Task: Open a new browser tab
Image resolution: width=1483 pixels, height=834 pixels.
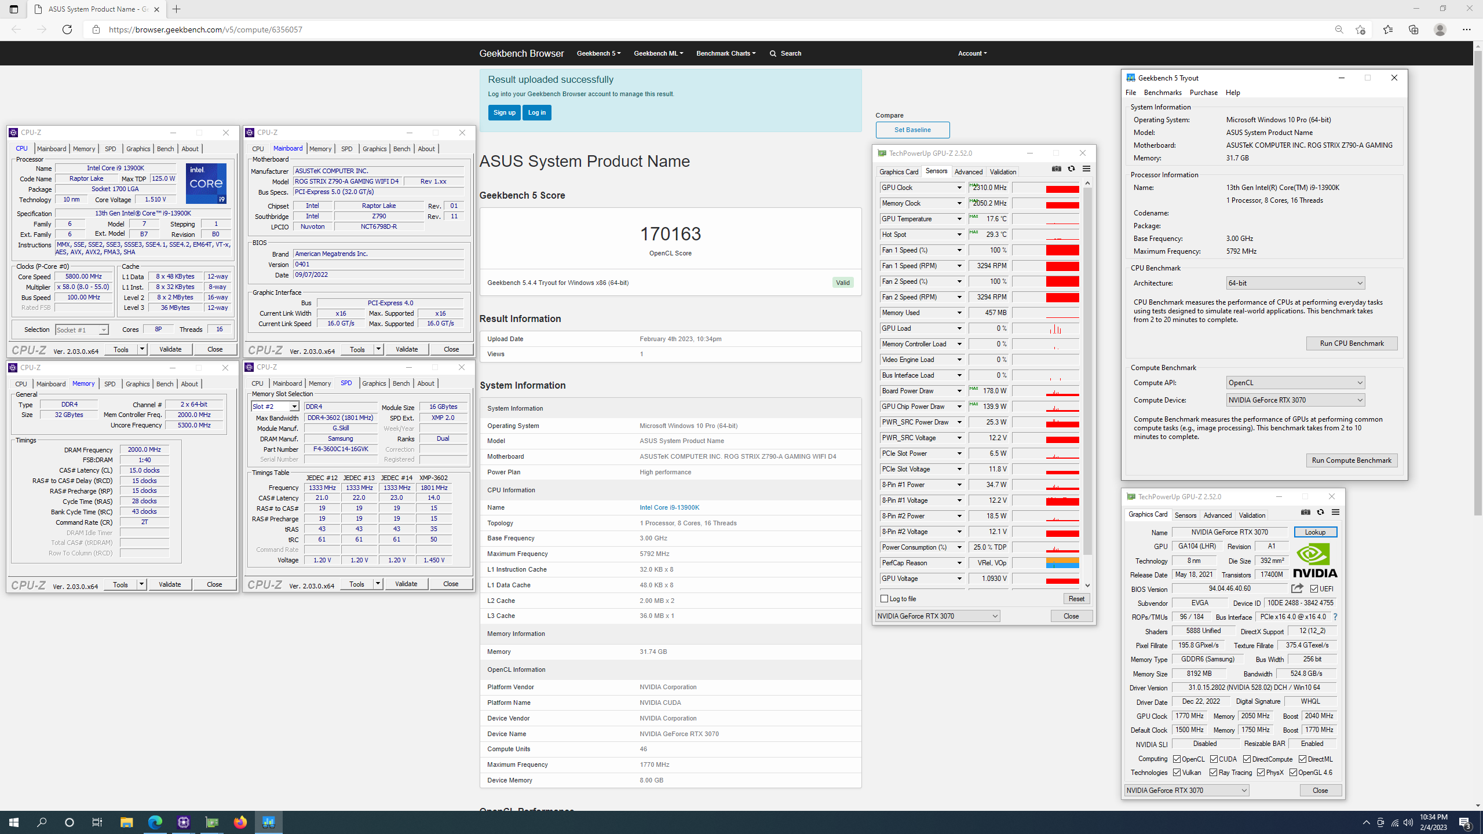Action: point(177,9)
